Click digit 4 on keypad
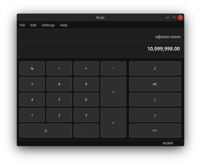This screenshot has width=201, height=166. click(32, 100)
